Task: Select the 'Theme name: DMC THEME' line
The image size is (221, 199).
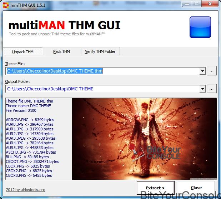Action: 28,106
